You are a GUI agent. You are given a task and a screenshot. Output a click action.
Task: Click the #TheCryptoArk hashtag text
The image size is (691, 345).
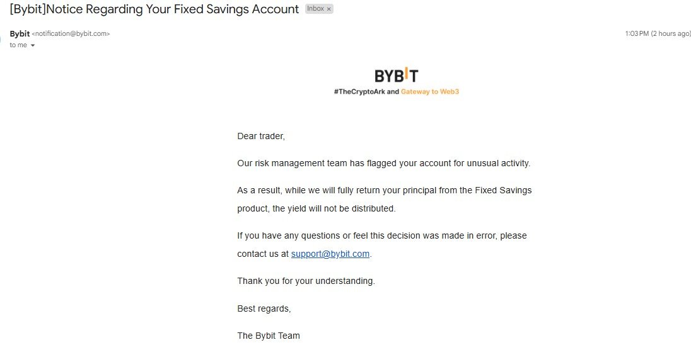click(x=359, y=92)
